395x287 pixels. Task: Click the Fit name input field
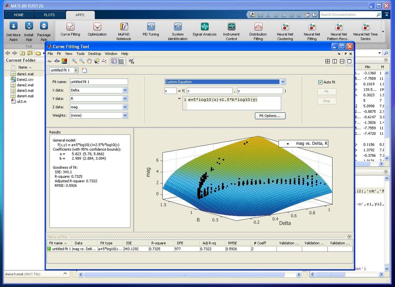[99, 82]
